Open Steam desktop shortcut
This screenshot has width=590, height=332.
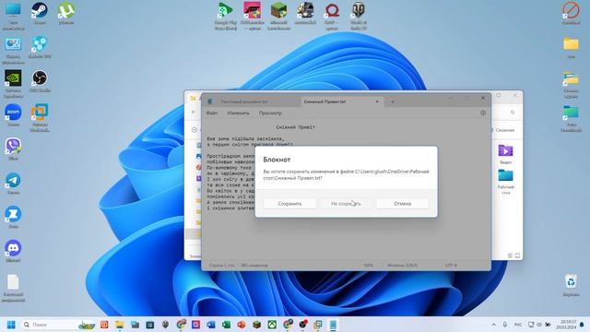click(x=40, y=13)
